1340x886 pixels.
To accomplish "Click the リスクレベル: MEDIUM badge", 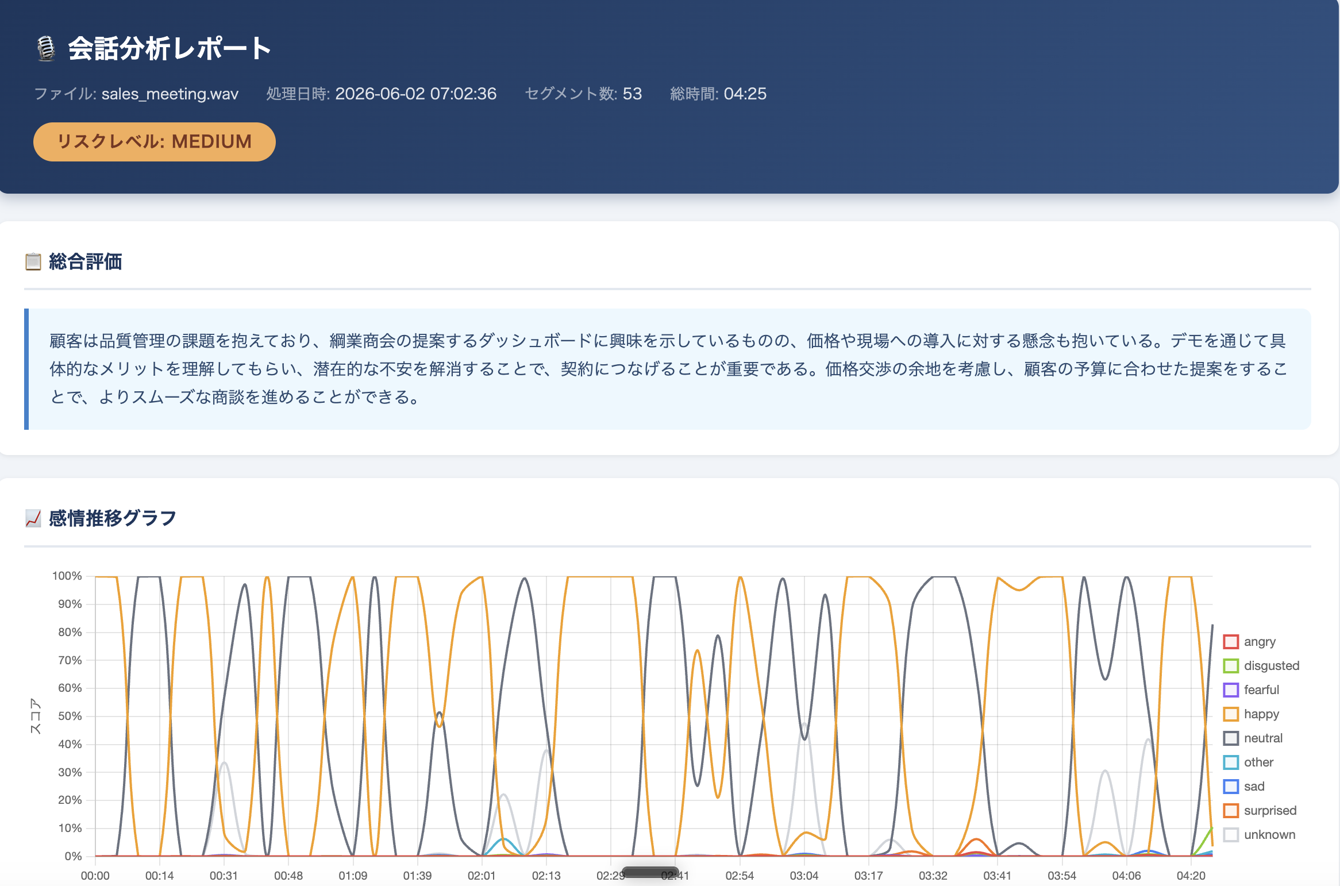I will 155,142.
